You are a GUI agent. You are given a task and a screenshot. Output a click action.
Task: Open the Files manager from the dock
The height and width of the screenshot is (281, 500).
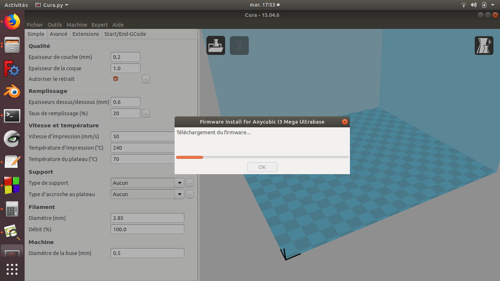pos(12,45)
